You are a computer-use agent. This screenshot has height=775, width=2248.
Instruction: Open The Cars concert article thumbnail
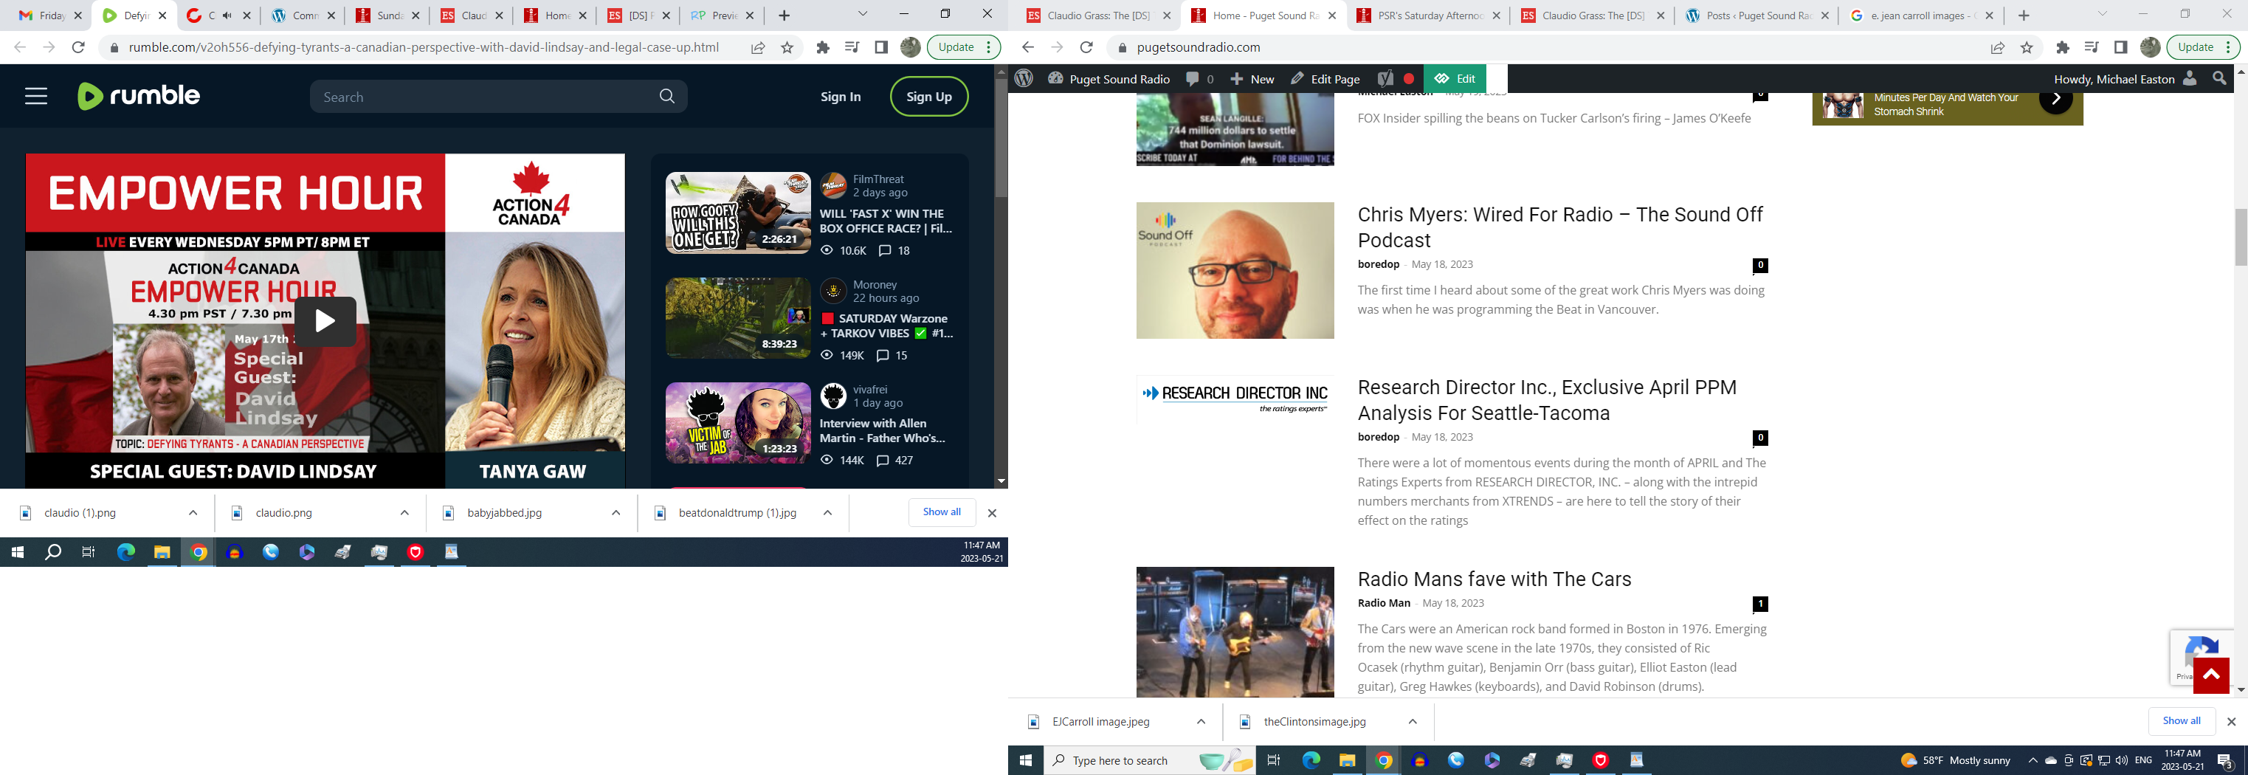click(x=1234, y=632)
